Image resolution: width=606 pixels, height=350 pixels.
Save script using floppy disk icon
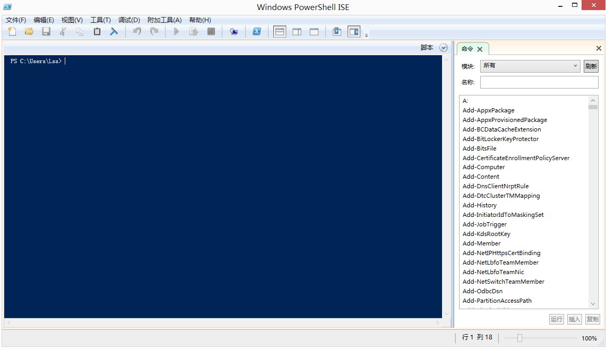(x=46, y=32)
